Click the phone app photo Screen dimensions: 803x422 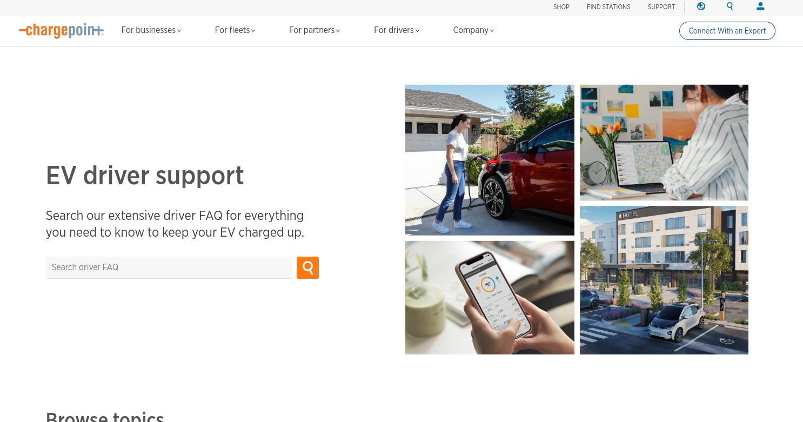(x=490, y=298)
